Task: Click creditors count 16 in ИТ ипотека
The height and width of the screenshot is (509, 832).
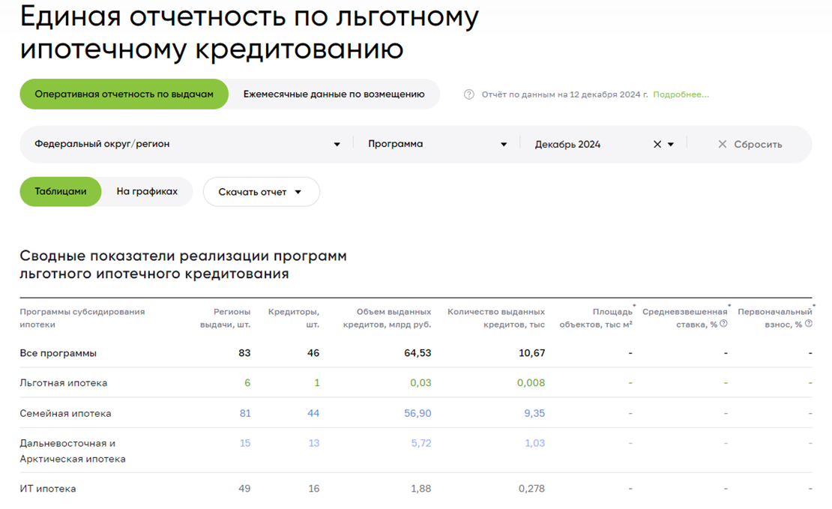Action: pyautogui.click(x=314, y=488)
